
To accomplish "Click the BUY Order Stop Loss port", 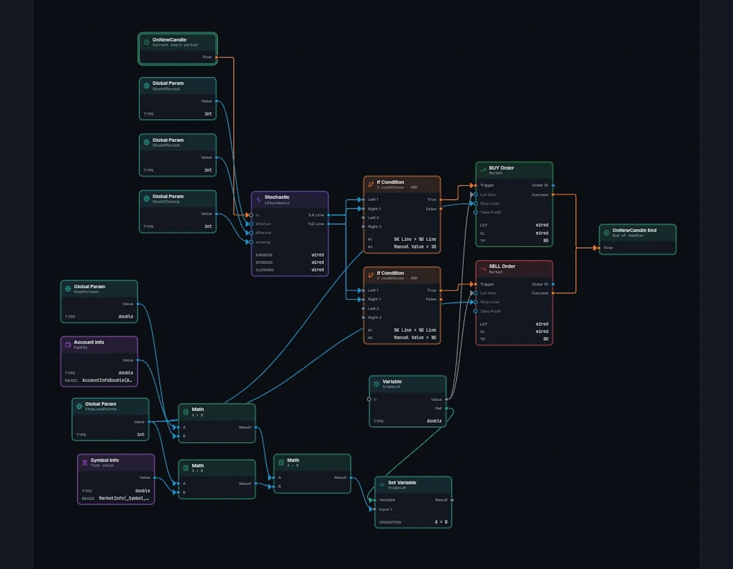I will tap(476, 204).
